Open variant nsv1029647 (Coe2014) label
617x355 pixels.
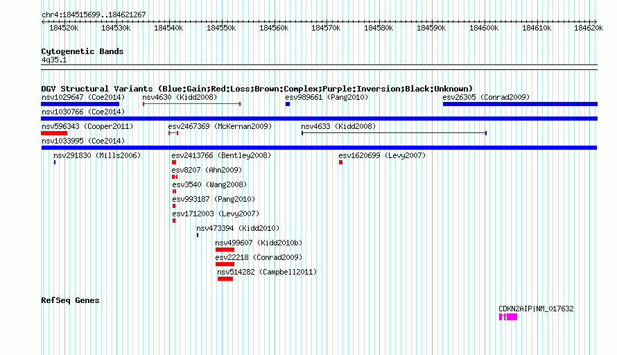click(83, 97)
